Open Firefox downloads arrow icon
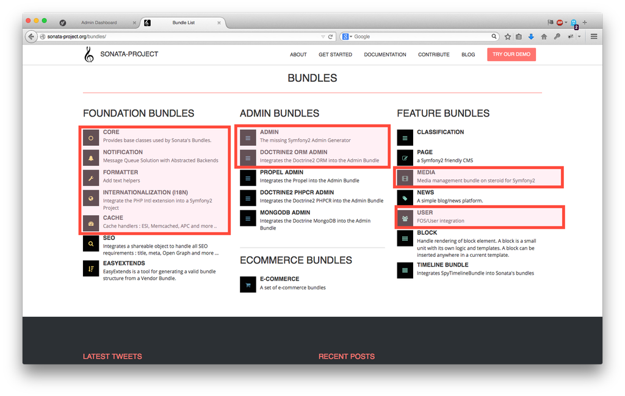 pos(531,37)
